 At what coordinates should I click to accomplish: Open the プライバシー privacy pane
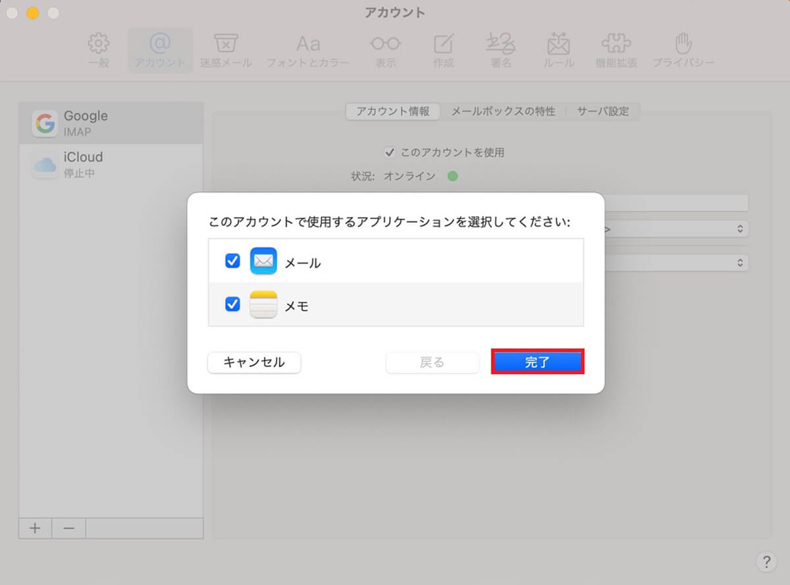coord(683,51)
